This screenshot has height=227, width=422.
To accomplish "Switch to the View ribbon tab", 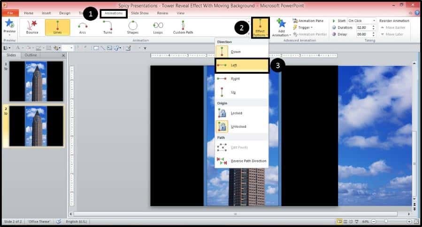I will tap(181, 13).
